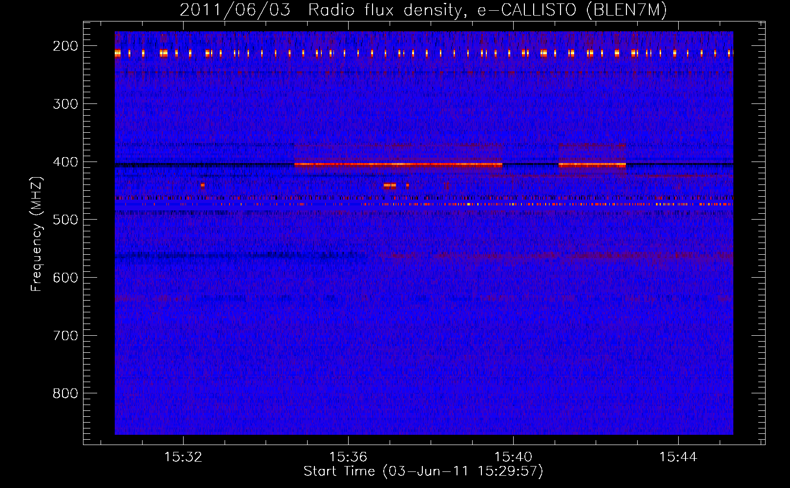The height and width of the screenshot is (488, 790).
Task: Click the 15:32 time tick label
Action: click(183, 457)
